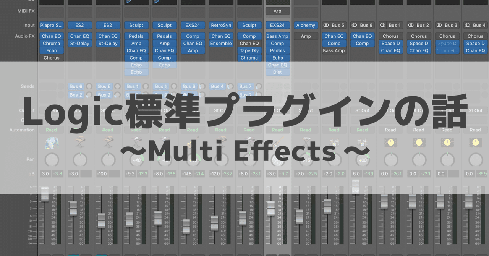Re-enable the grayed Space D on Bus 3
The image size is (489, 256).
click(x=447, y=43)
